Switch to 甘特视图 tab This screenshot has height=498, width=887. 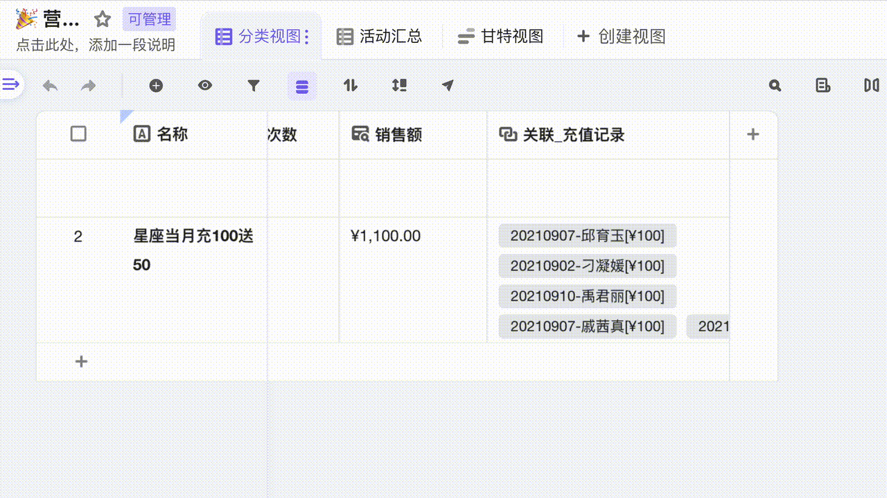coord(500,37)
